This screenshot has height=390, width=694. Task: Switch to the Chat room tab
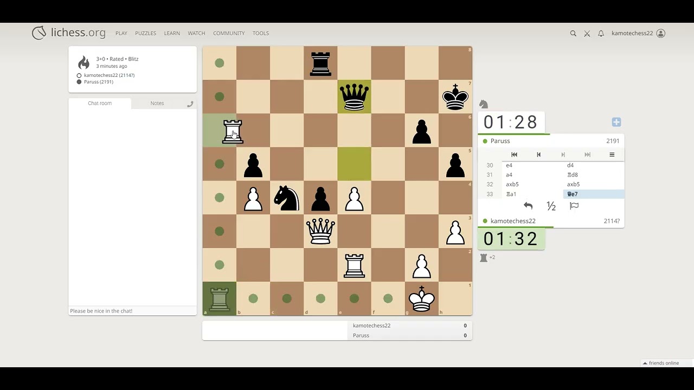[100, 103]
